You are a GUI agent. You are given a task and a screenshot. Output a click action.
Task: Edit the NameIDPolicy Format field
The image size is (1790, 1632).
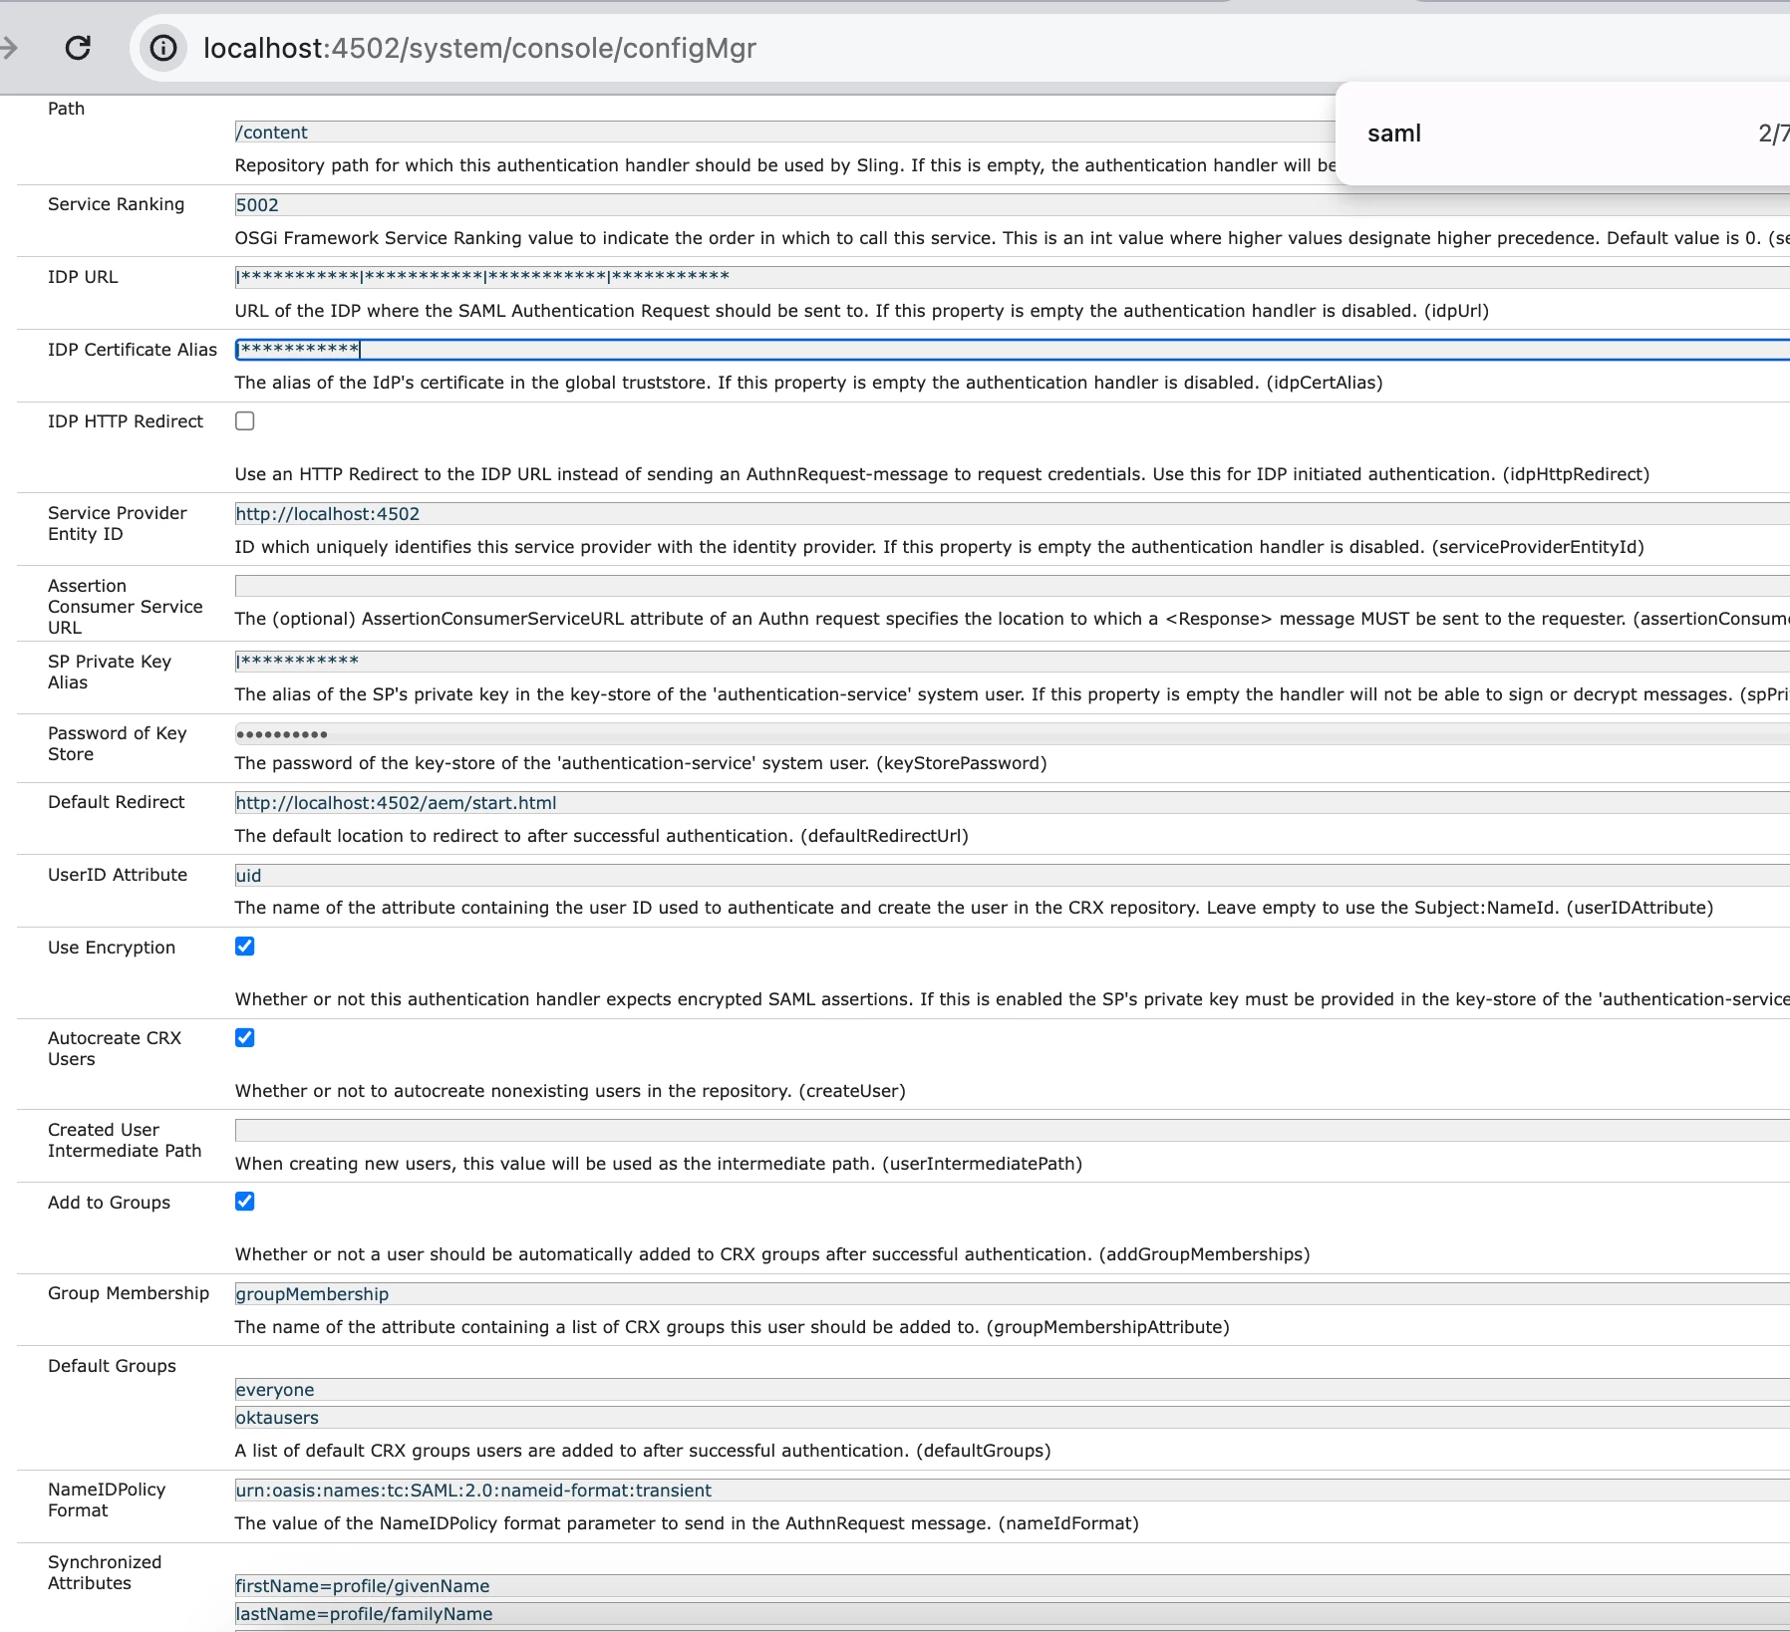coord(1012,1491)
